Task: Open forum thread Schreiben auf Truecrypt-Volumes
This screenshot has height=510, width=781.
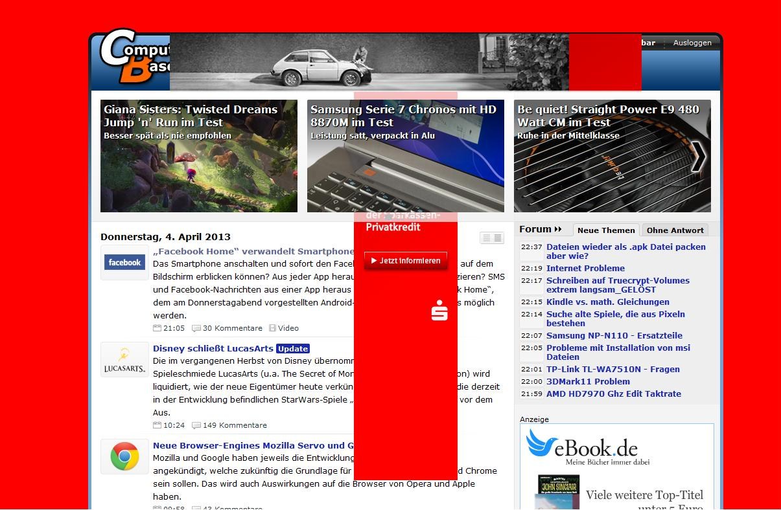Action: [618, 285]
